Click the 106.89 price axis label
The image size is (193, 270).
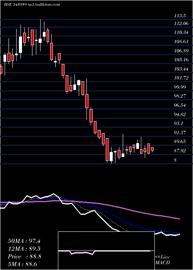181,51
